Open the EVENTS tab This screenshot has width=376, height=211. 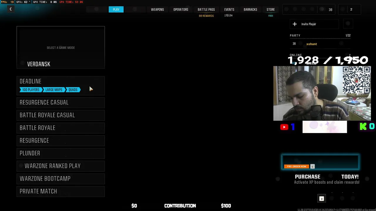point(229,9)
